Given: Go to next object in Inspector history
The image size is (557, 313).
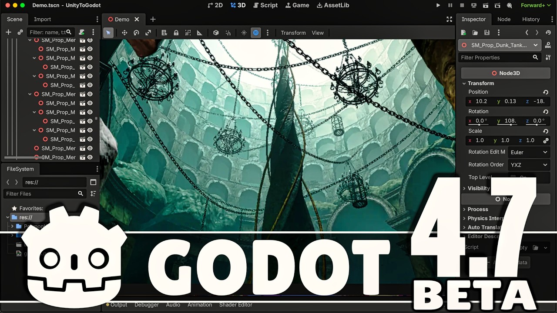Looking at the screenshot, I should pyautogui.click(x=537, y=33).
